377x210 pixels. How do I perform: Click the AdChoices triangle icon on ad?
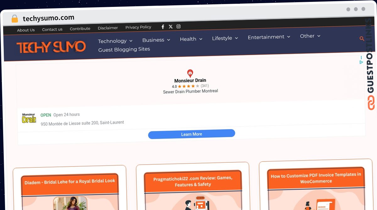tap(361, 62)
